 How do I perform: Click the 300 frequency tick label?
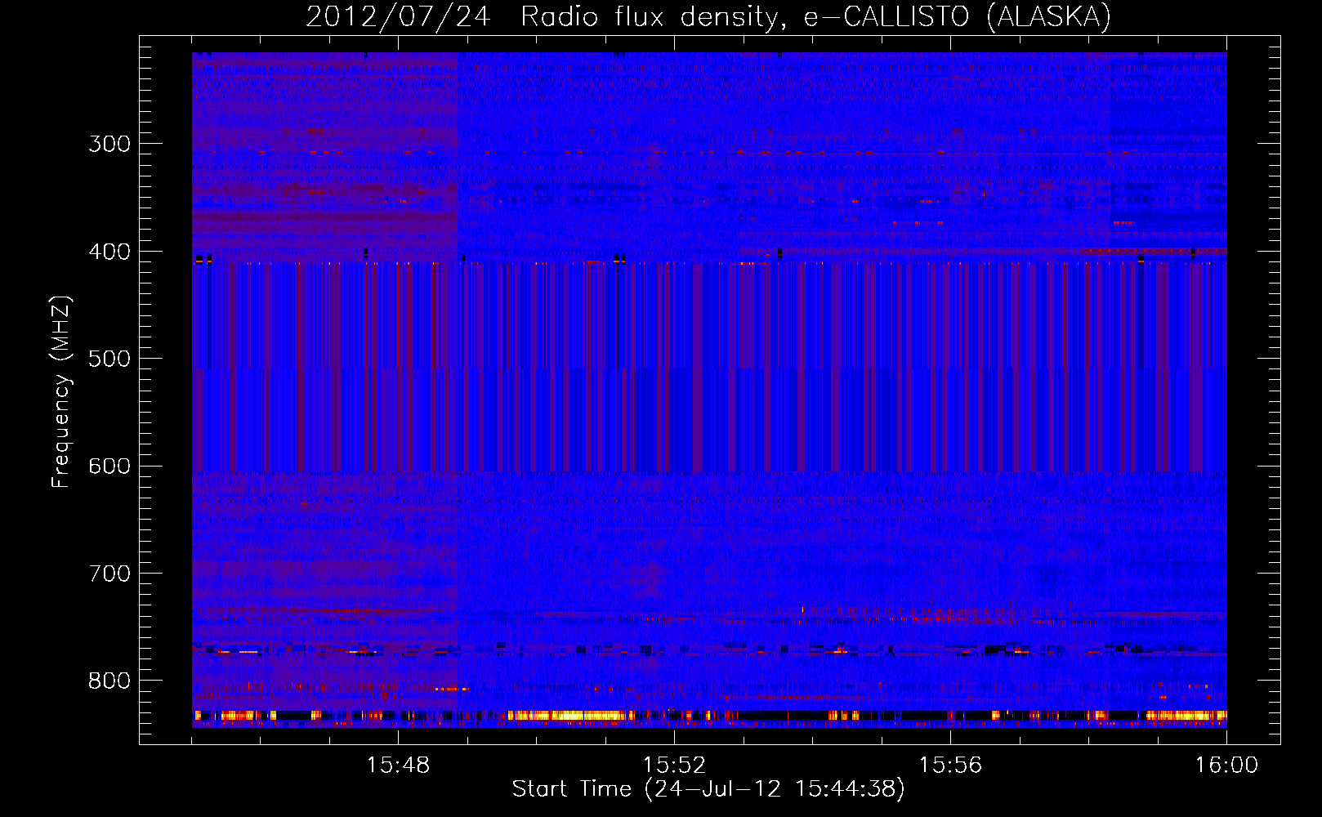click(x=109, y=144)
